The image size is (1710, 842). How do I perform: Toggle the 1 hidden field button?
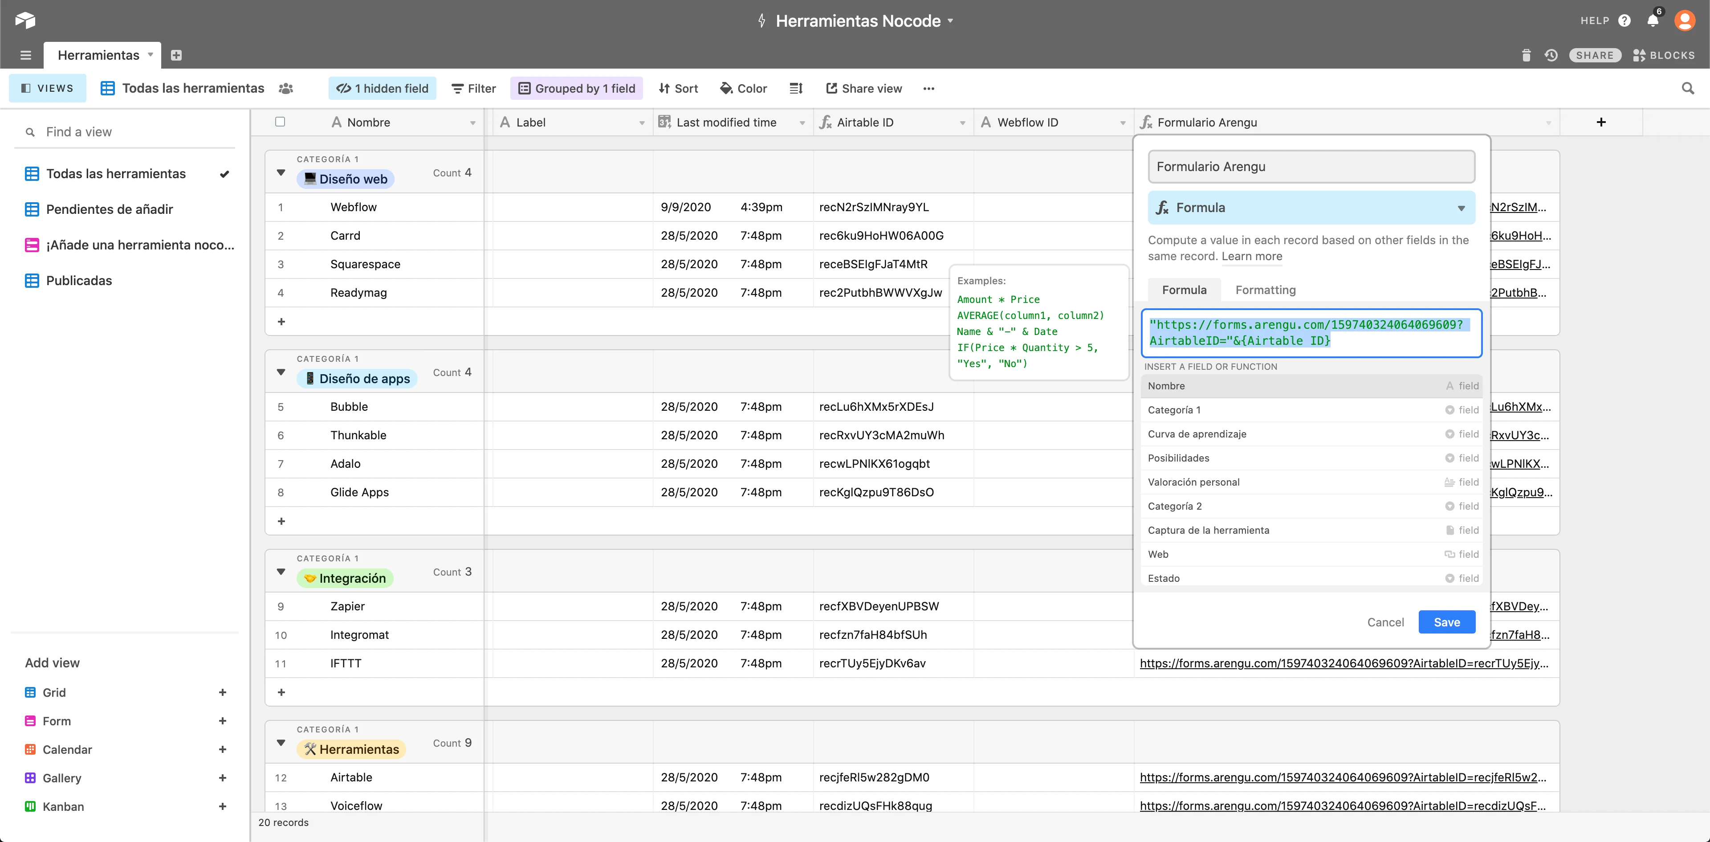click(383, 88)
